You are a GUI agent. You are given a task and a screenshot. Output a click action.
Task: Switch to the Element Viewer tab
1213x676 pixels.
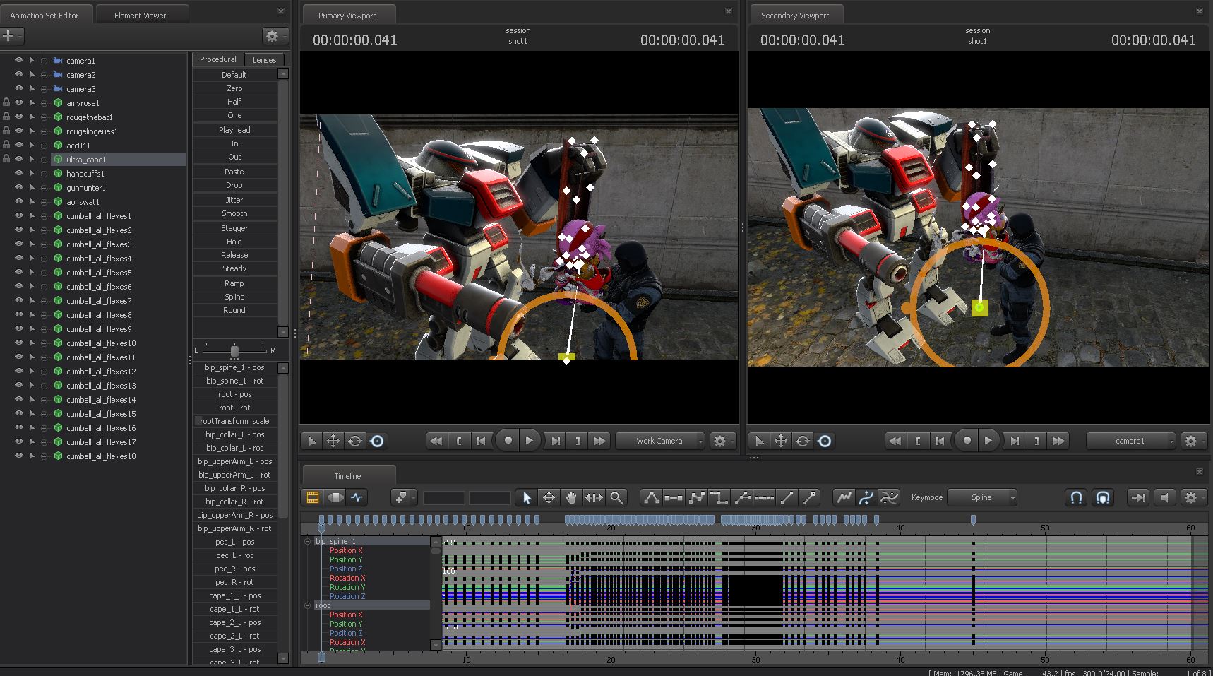coord(140,15)
